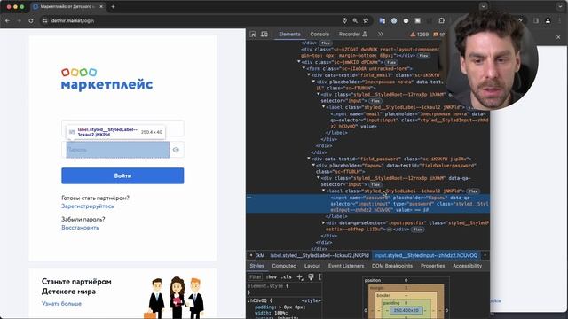The height and width of the screenshot is (319, 568).
Task: Click the location pin icon in address bar
Action: pyautogui.click(x=344, y=21)
